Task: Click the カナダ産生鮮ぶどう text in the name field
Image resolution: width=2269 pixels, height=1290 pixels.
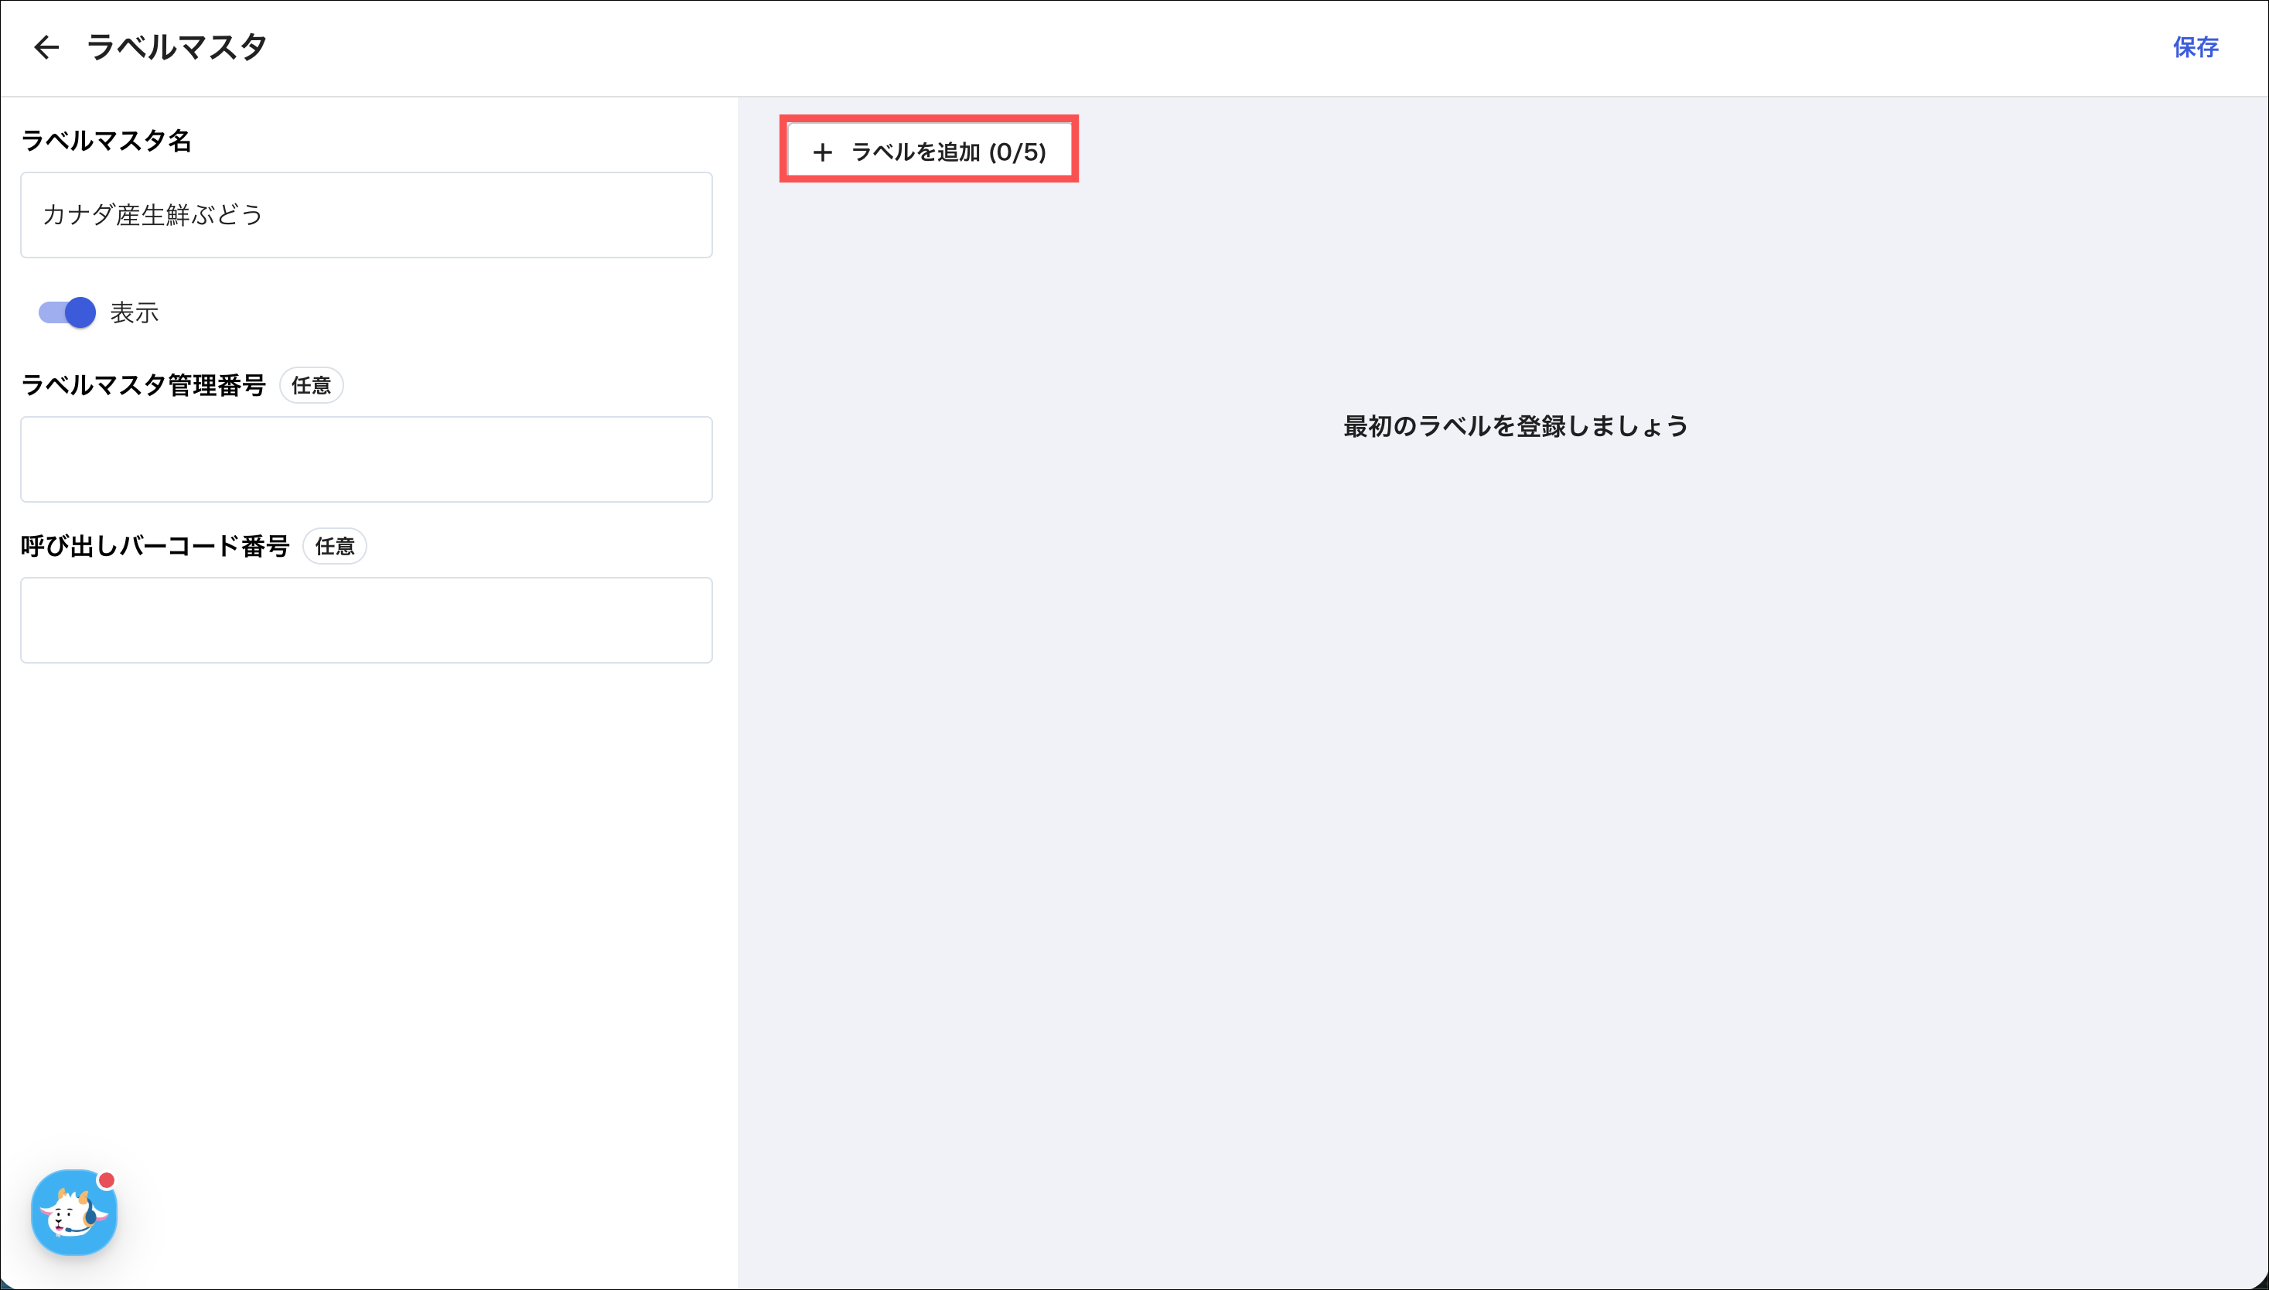Action: pos(152,215)
